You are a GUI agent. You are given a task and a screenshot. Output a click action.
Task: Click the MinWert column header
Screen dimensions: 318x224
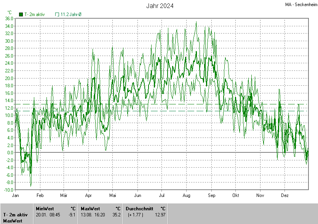point(45,208)
